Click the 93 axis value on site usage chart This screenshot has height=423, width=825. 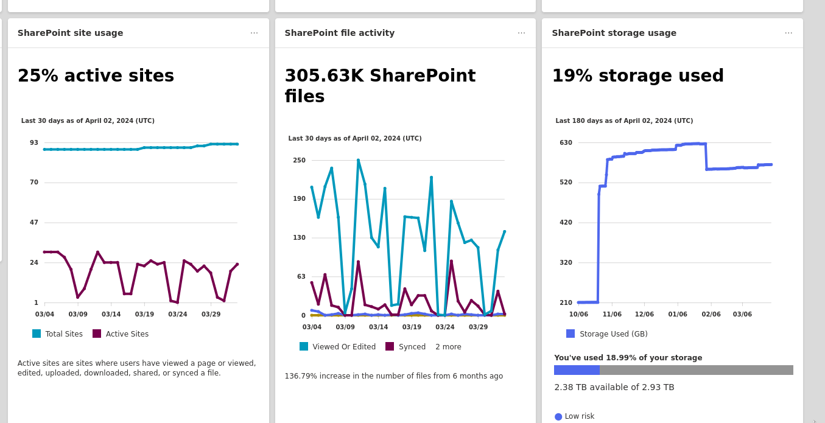[x=34, y=143]
